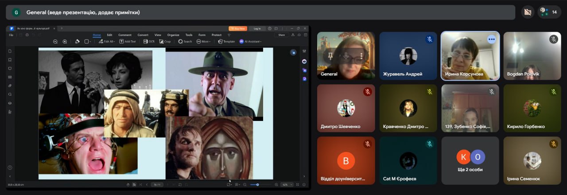This screenshot has height=195, width=567.
Task: Click the Add Text tool
Action: pyautogui.click(x=128, y=42)
